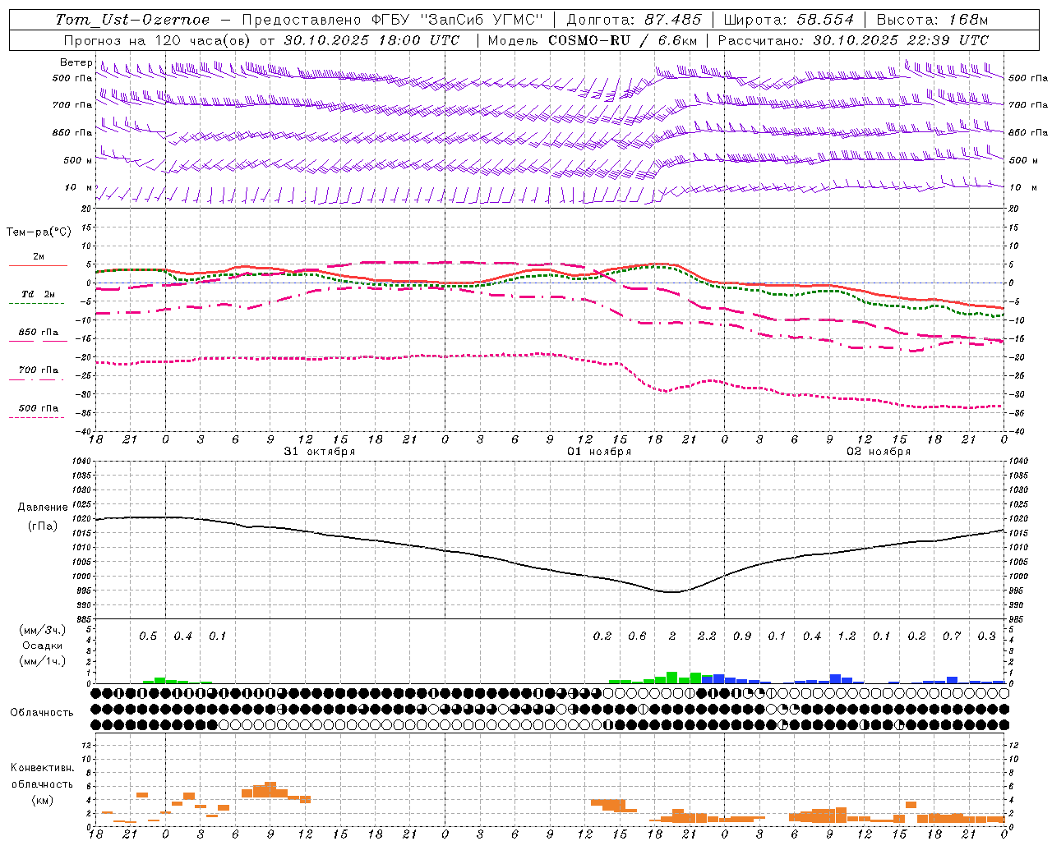
Task: Click the 01 ноября date label
Action: (599, 452)
